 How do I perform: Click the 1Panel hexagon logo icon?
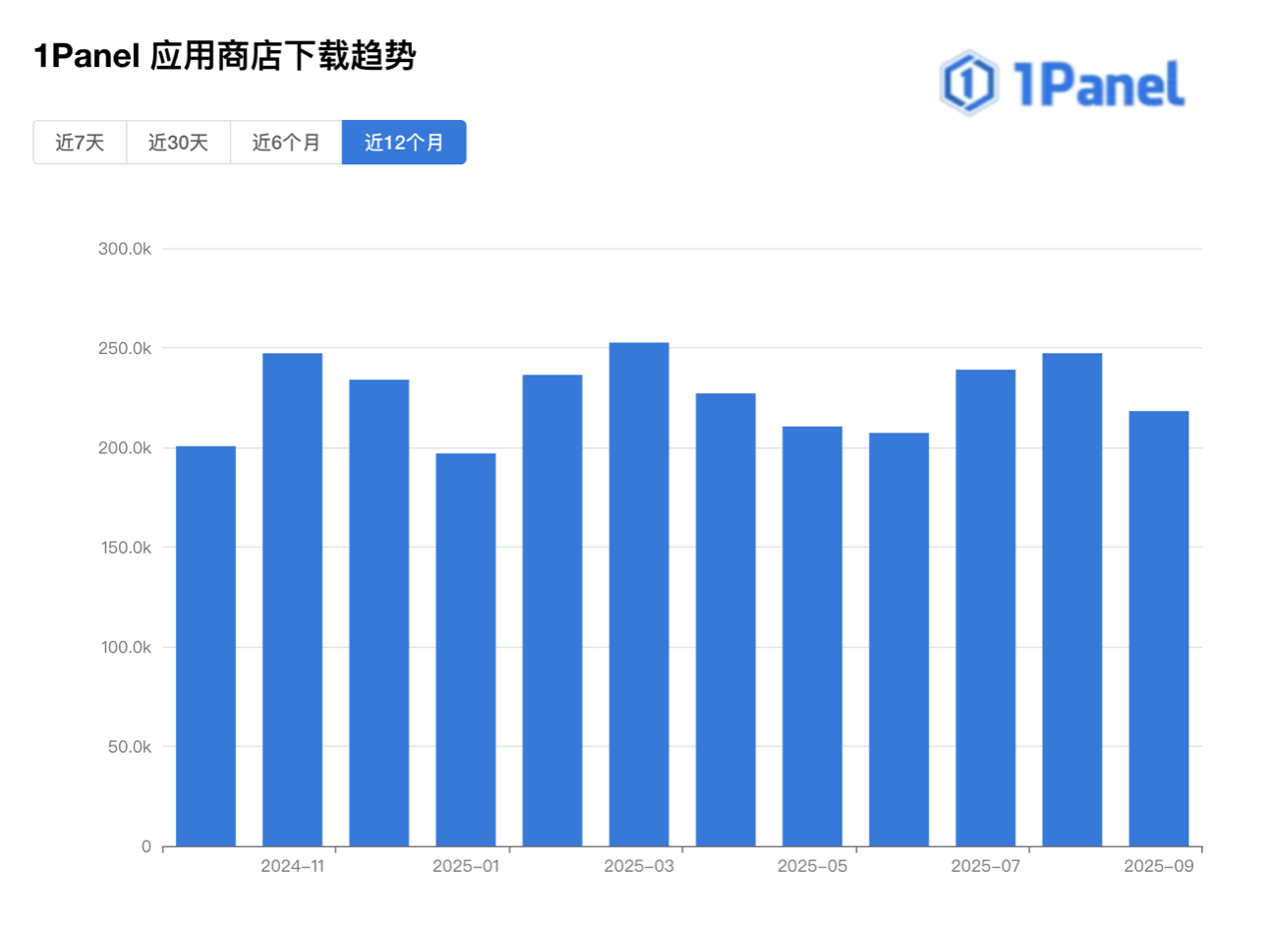(x=969, y=84)
